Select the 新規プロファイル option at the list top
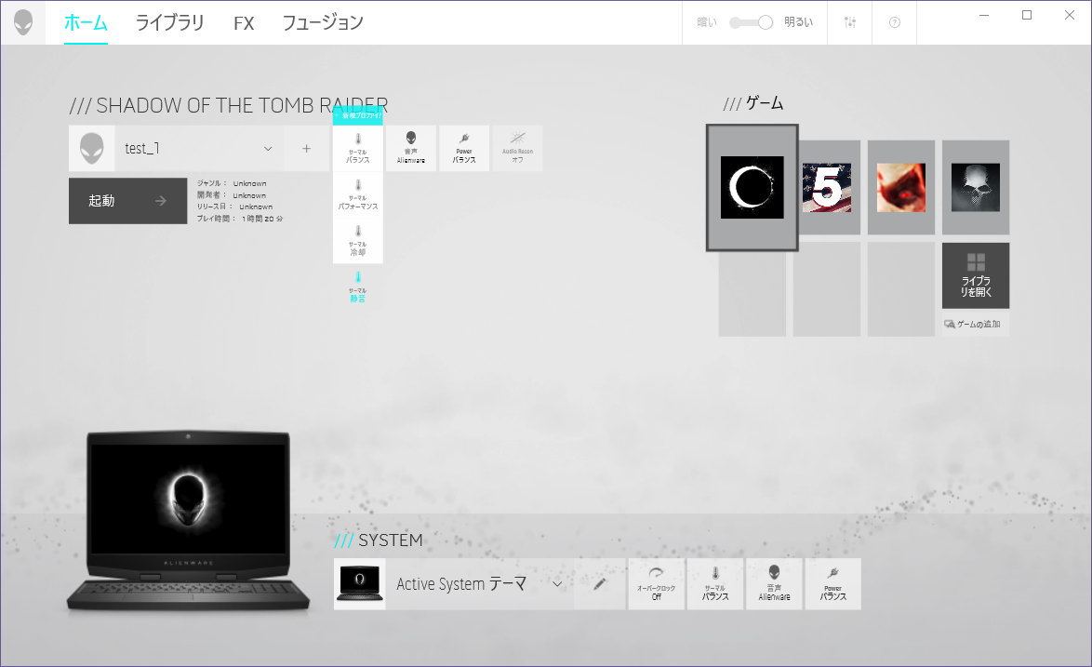 tap(358, 115)
